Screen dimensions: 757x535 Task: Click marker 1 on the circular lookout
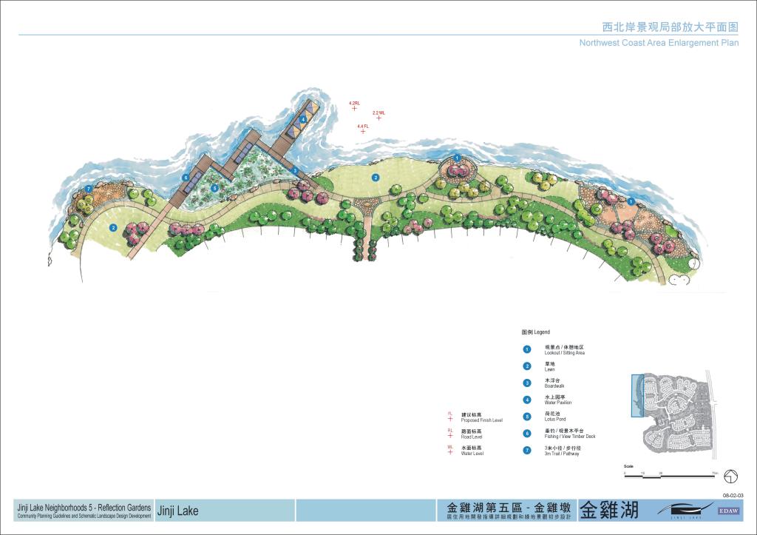[x=457, y=158]
